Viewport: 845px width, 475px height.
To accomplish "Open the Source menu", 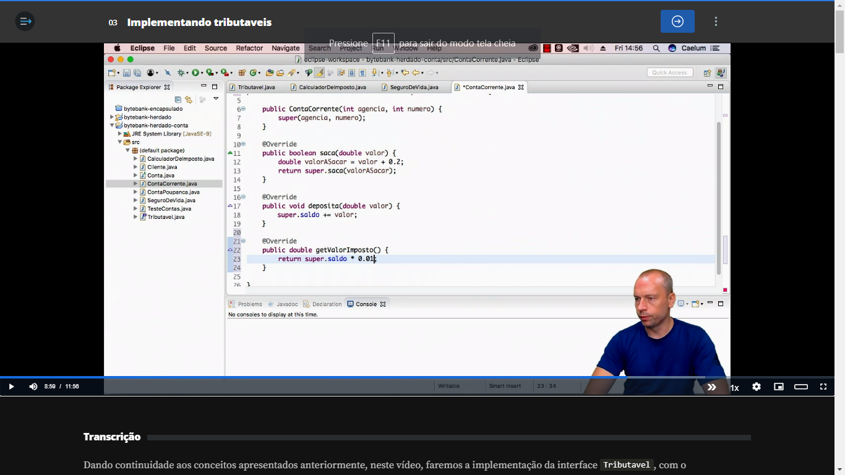I will point(216,48).
